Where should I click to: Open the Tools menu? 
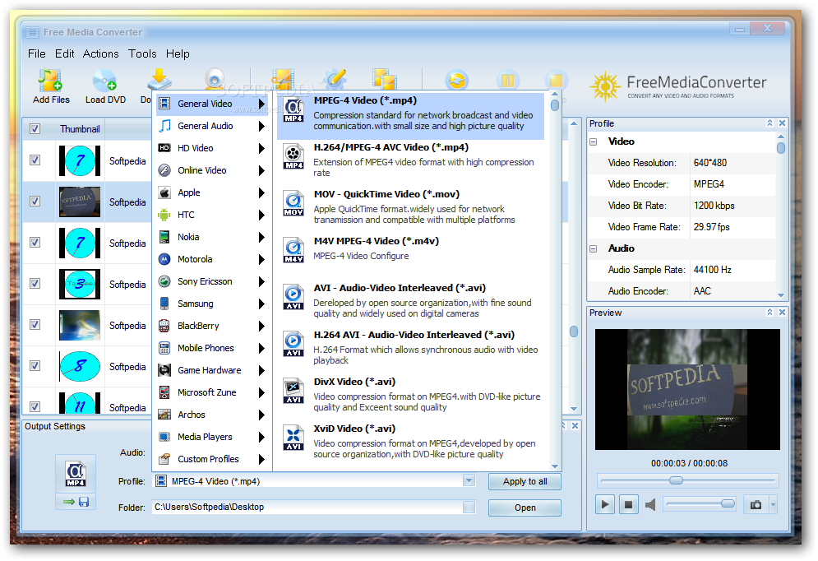(142, 53)
